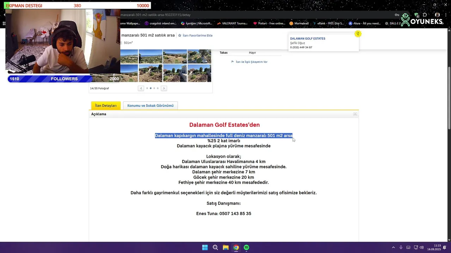Open Pixilart - Free online bookmark
The image size is (451, 253).
point(269,24)
